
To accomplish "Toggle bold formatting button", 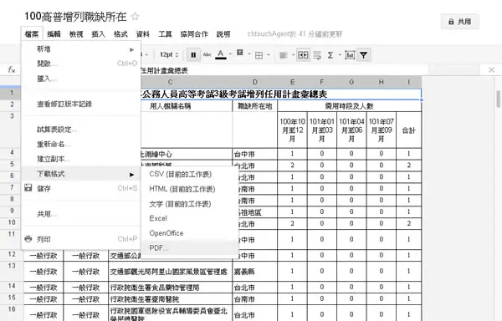I will pos(193,55).
